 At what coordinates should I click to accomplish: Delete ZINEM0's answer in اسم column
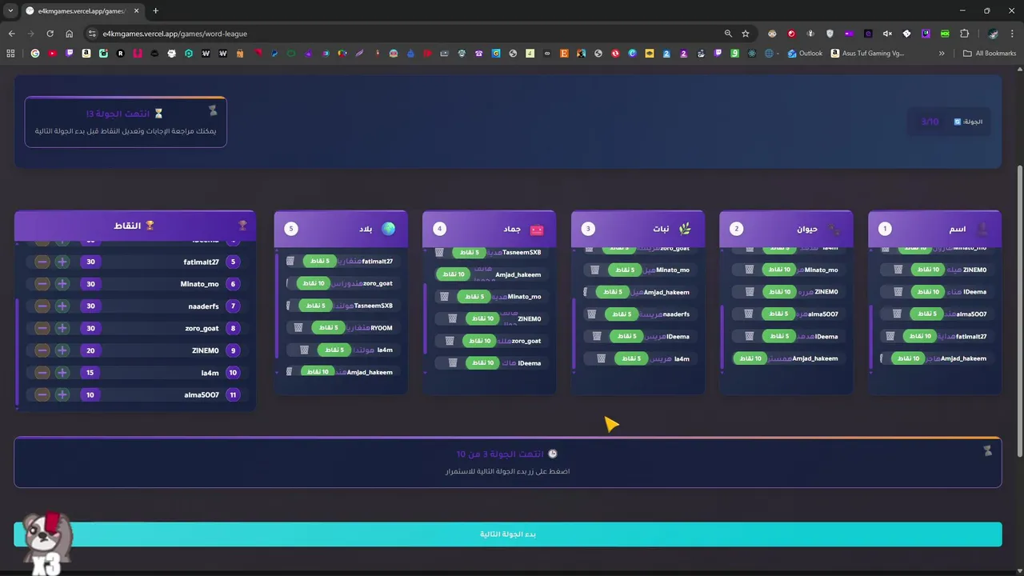898,270
